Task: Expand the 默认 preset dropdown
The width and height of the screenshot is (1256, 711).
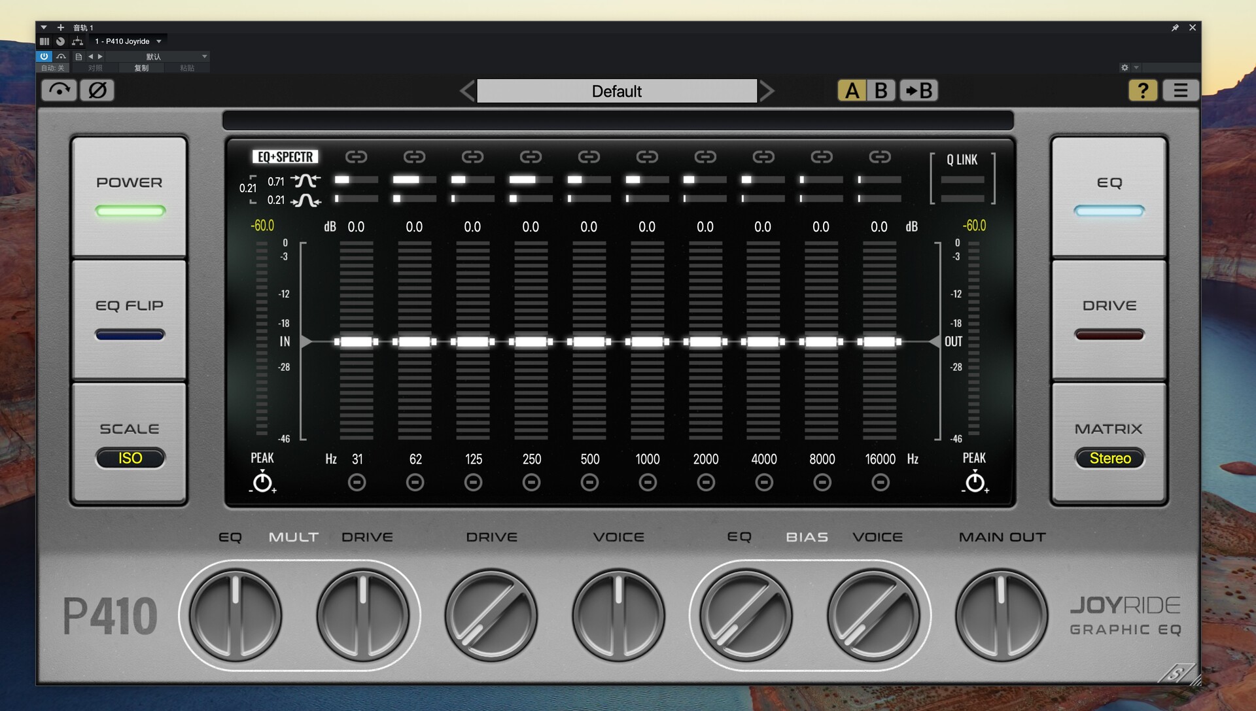Action: [x=204, y=56]
